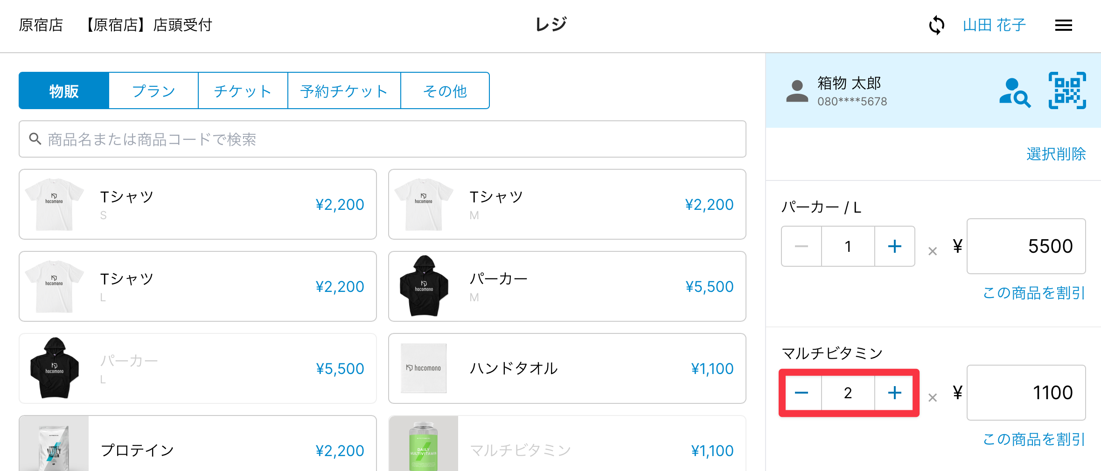Select the その他 tab
1101x471 pixels.
(x=445, y=91)
